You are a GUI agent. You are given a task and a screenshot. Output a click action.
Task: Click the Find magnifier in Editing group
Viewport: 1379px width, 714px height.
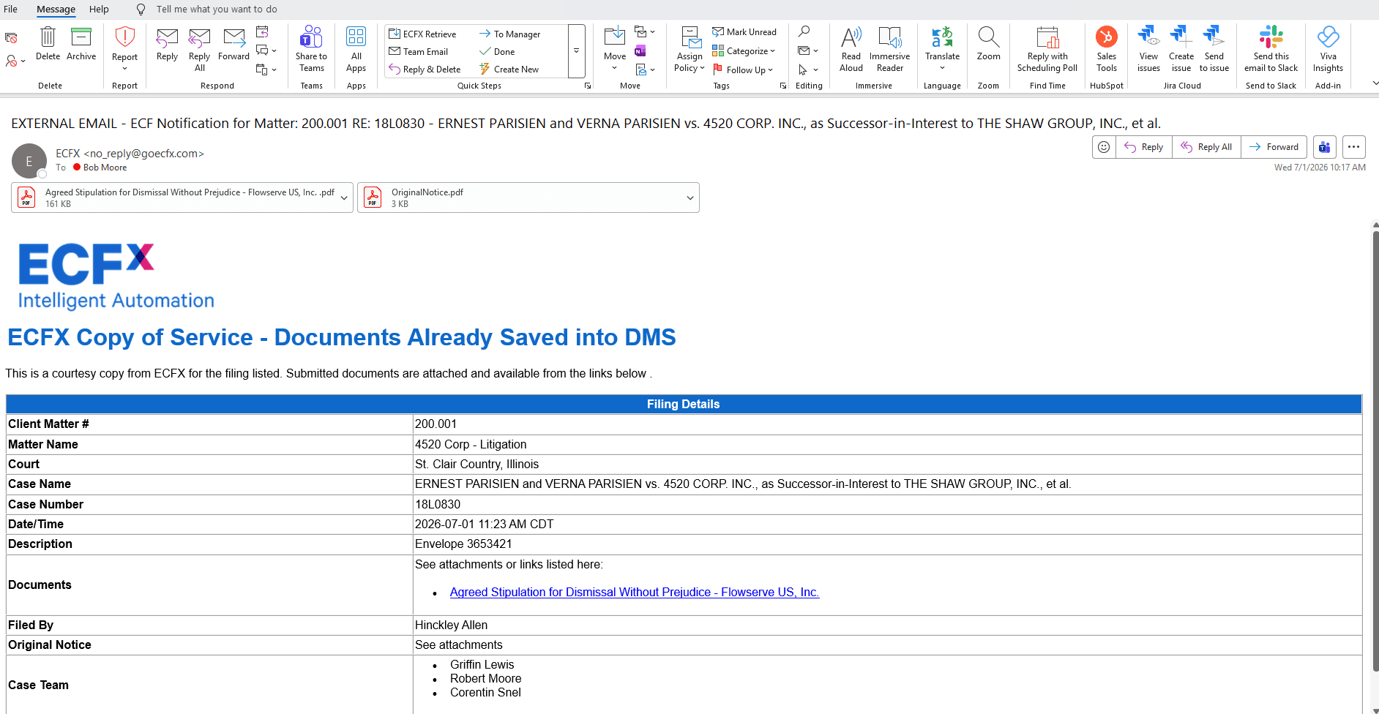click(804, 31)
